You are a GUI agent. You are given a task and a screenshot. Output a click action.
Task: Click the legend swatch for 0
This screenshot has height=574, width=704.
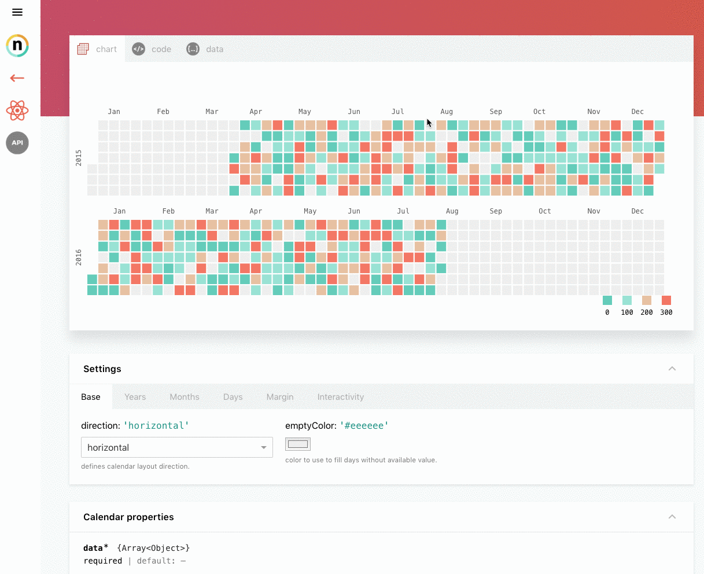[607, 300]
